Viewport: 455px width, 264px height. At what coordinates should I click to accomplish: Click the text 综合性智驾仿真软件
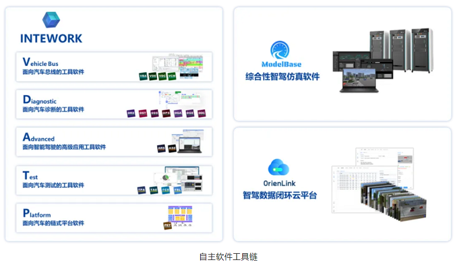[282, 77]
